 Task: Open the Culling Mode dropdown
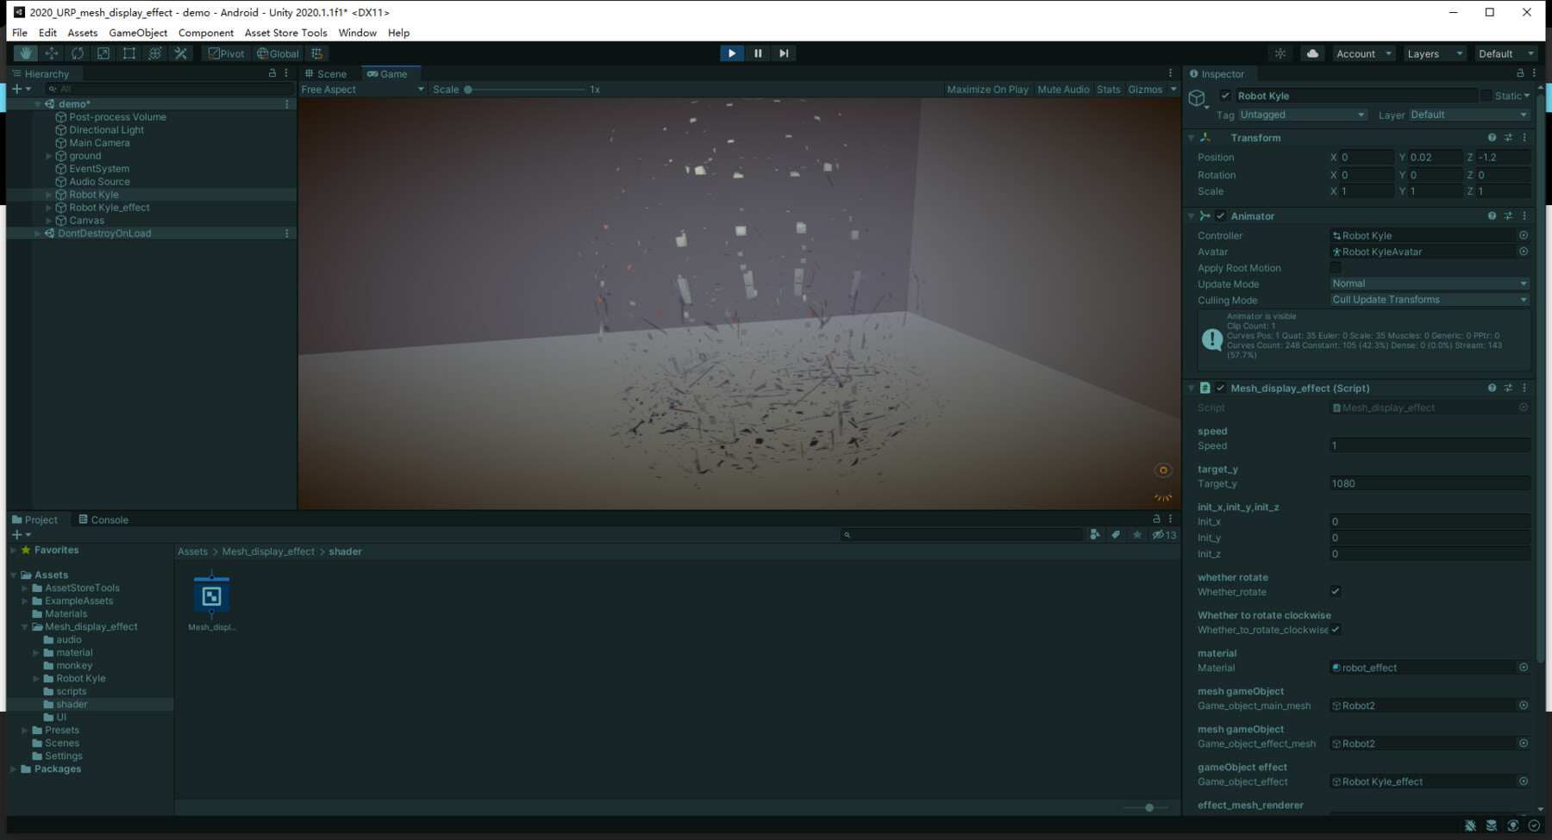(x=1429, y=299)
